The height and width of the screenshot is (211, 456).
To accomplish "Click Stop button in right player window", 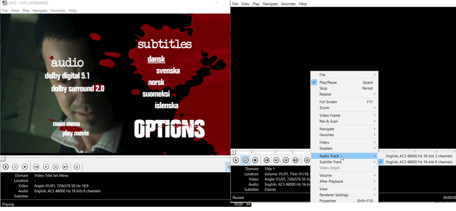I will (255, 160).
